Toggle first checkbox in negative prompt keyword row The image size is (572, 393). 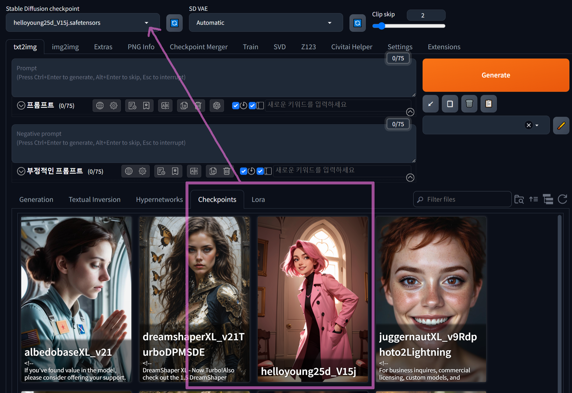(243, 171)
